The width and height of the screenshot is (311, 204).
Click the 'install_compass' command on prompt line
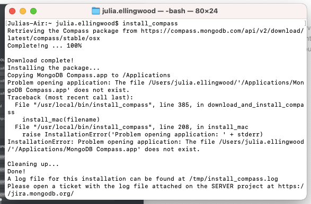(x=150, y=24)
